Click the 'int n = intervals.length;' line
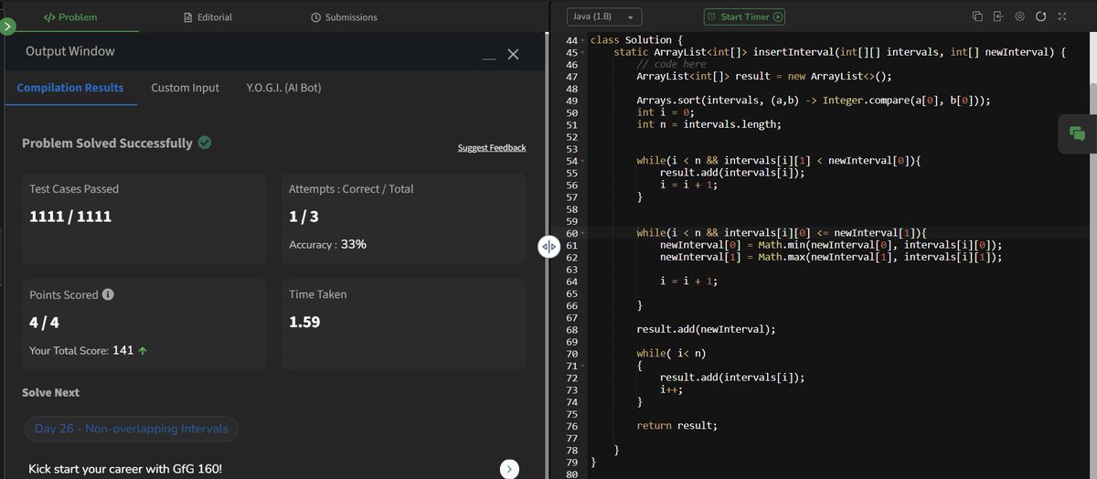This screenshot has height=479, width=1097. pos(709,124)
